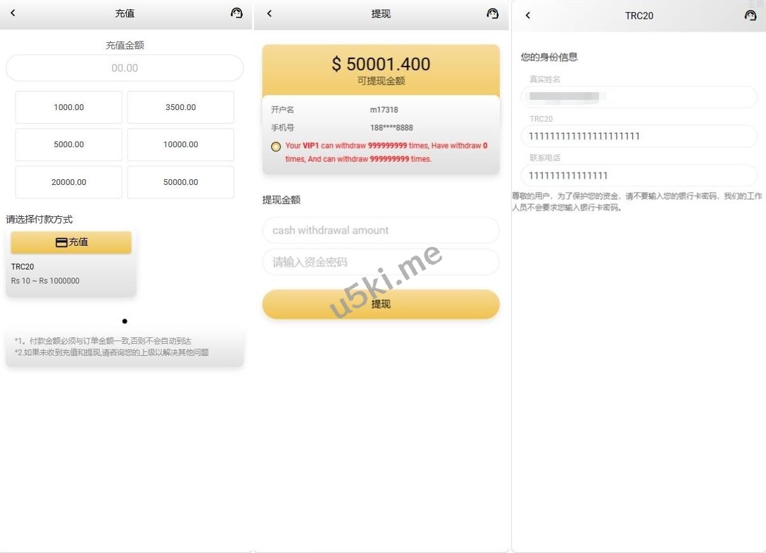Click the round icon beside VIP1 withdraw notice
The image size is (766, 553).
coord(276,146)
